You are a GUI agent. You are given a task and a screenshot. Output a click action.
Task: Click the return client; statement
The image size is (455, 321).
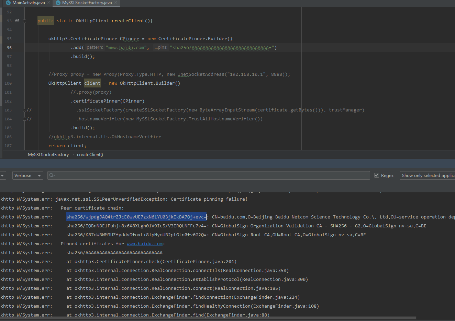tap(68, 146)
